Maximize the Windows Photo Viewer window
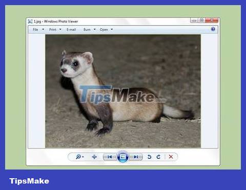The image size is (246, 190). [x=201, y=20]
